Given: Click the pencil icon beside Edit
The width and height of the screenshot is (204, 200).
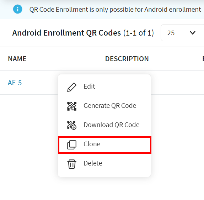Looking at the screenshot, I should point(72,87).
